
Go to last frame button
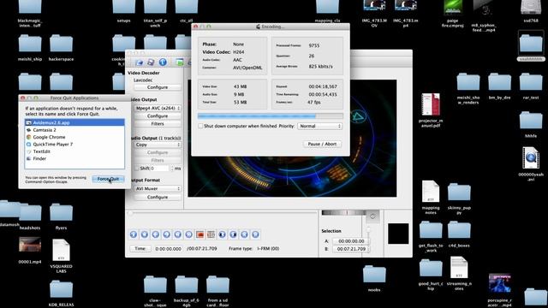point(255,234)
